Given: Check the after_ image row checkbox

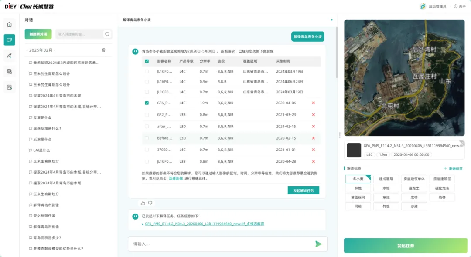Looking at the screenshot, I should (x=147, y=127).
